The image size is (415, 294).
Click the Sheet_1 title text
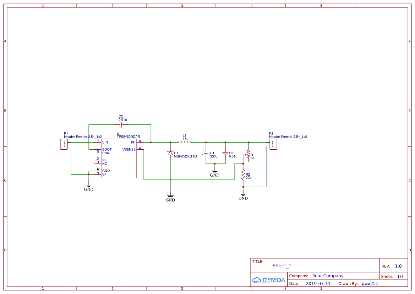pyautogui.click(x=282, y=266)
